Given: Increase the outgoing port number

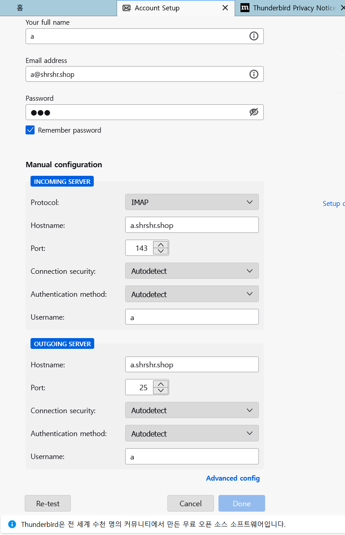Looking at the screenshot, I should 161,384.
